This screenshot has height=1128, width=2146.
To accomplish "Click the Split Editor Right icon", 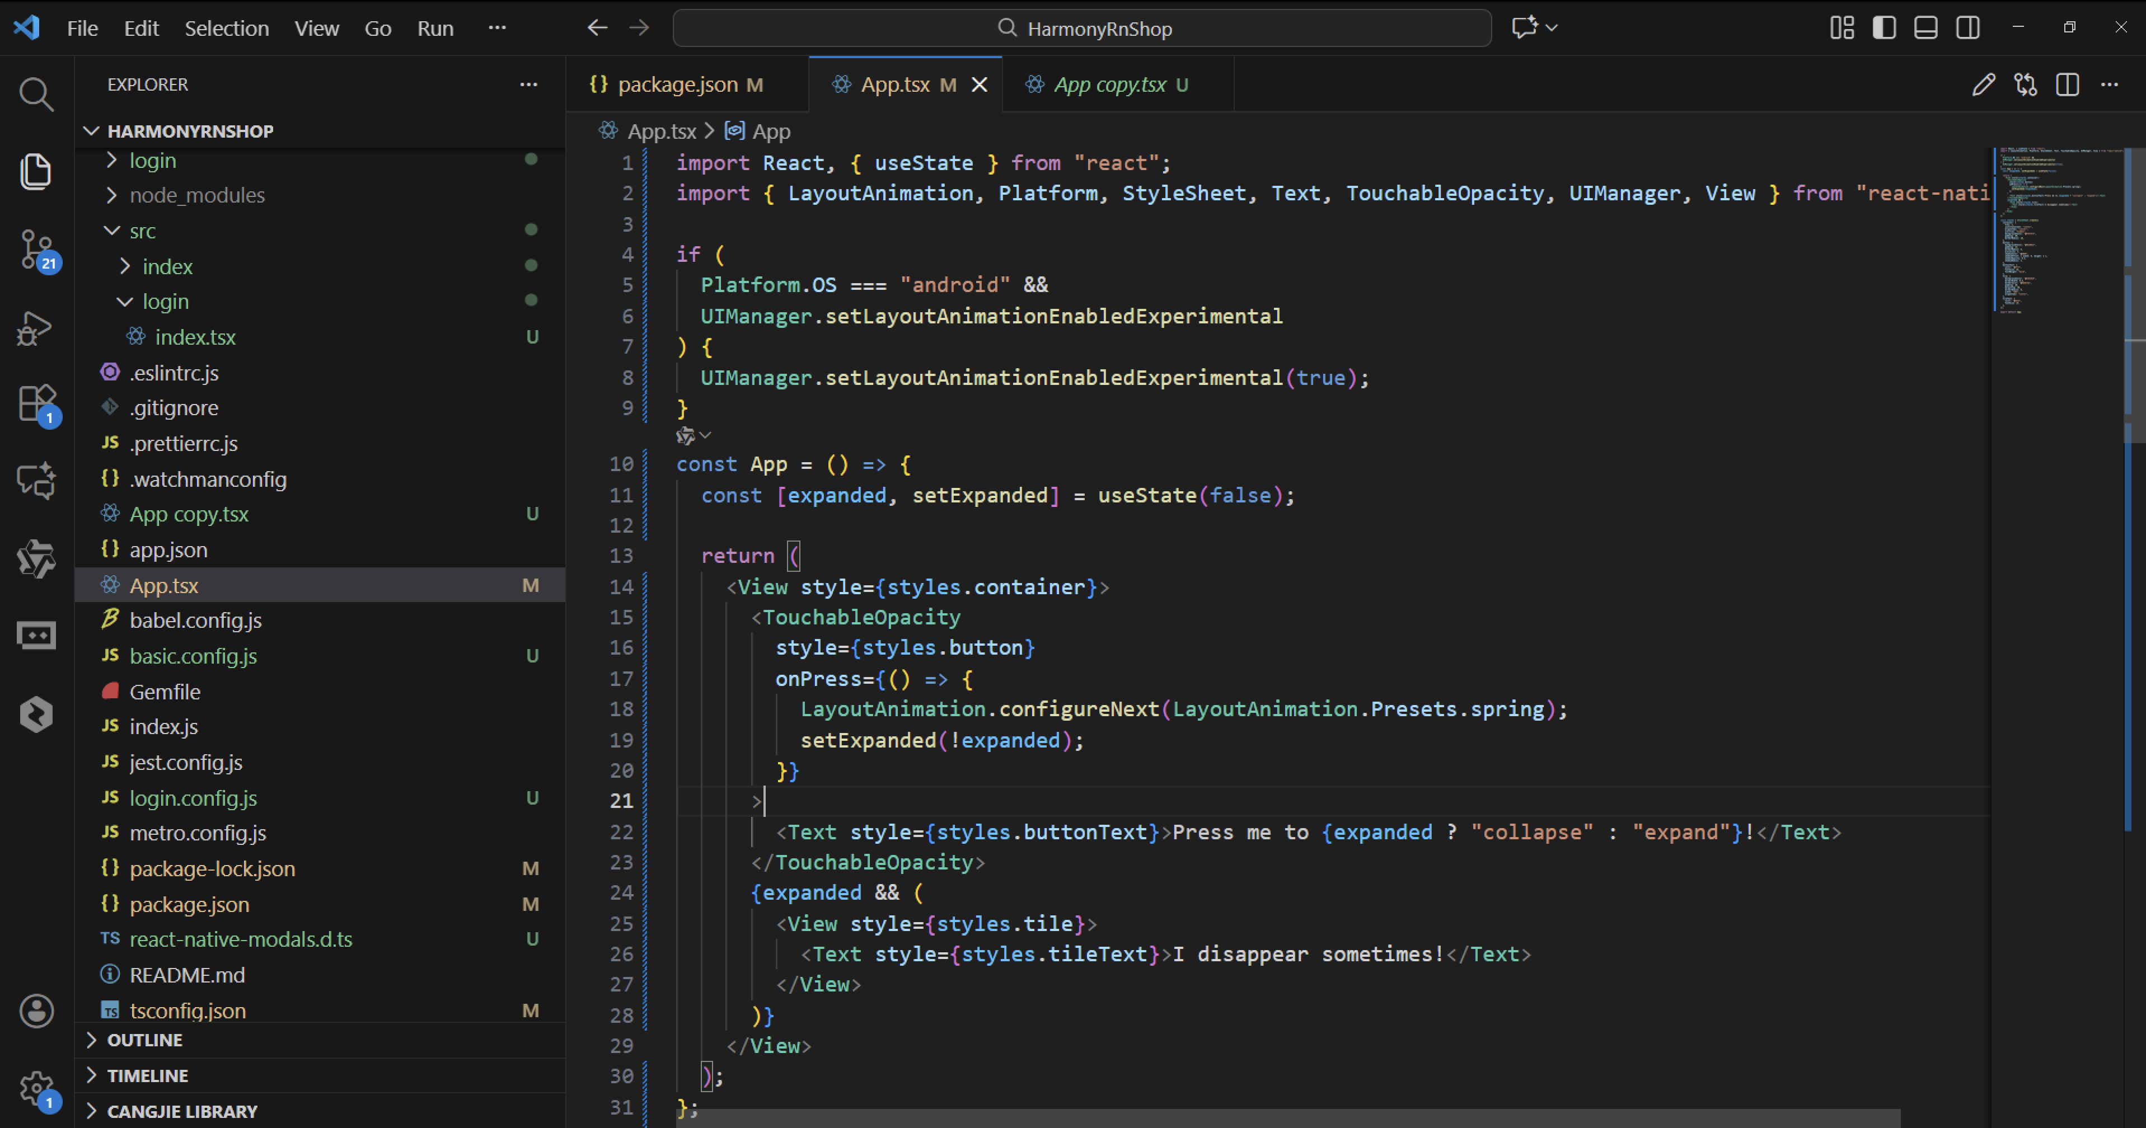I will click(2067, 84).
